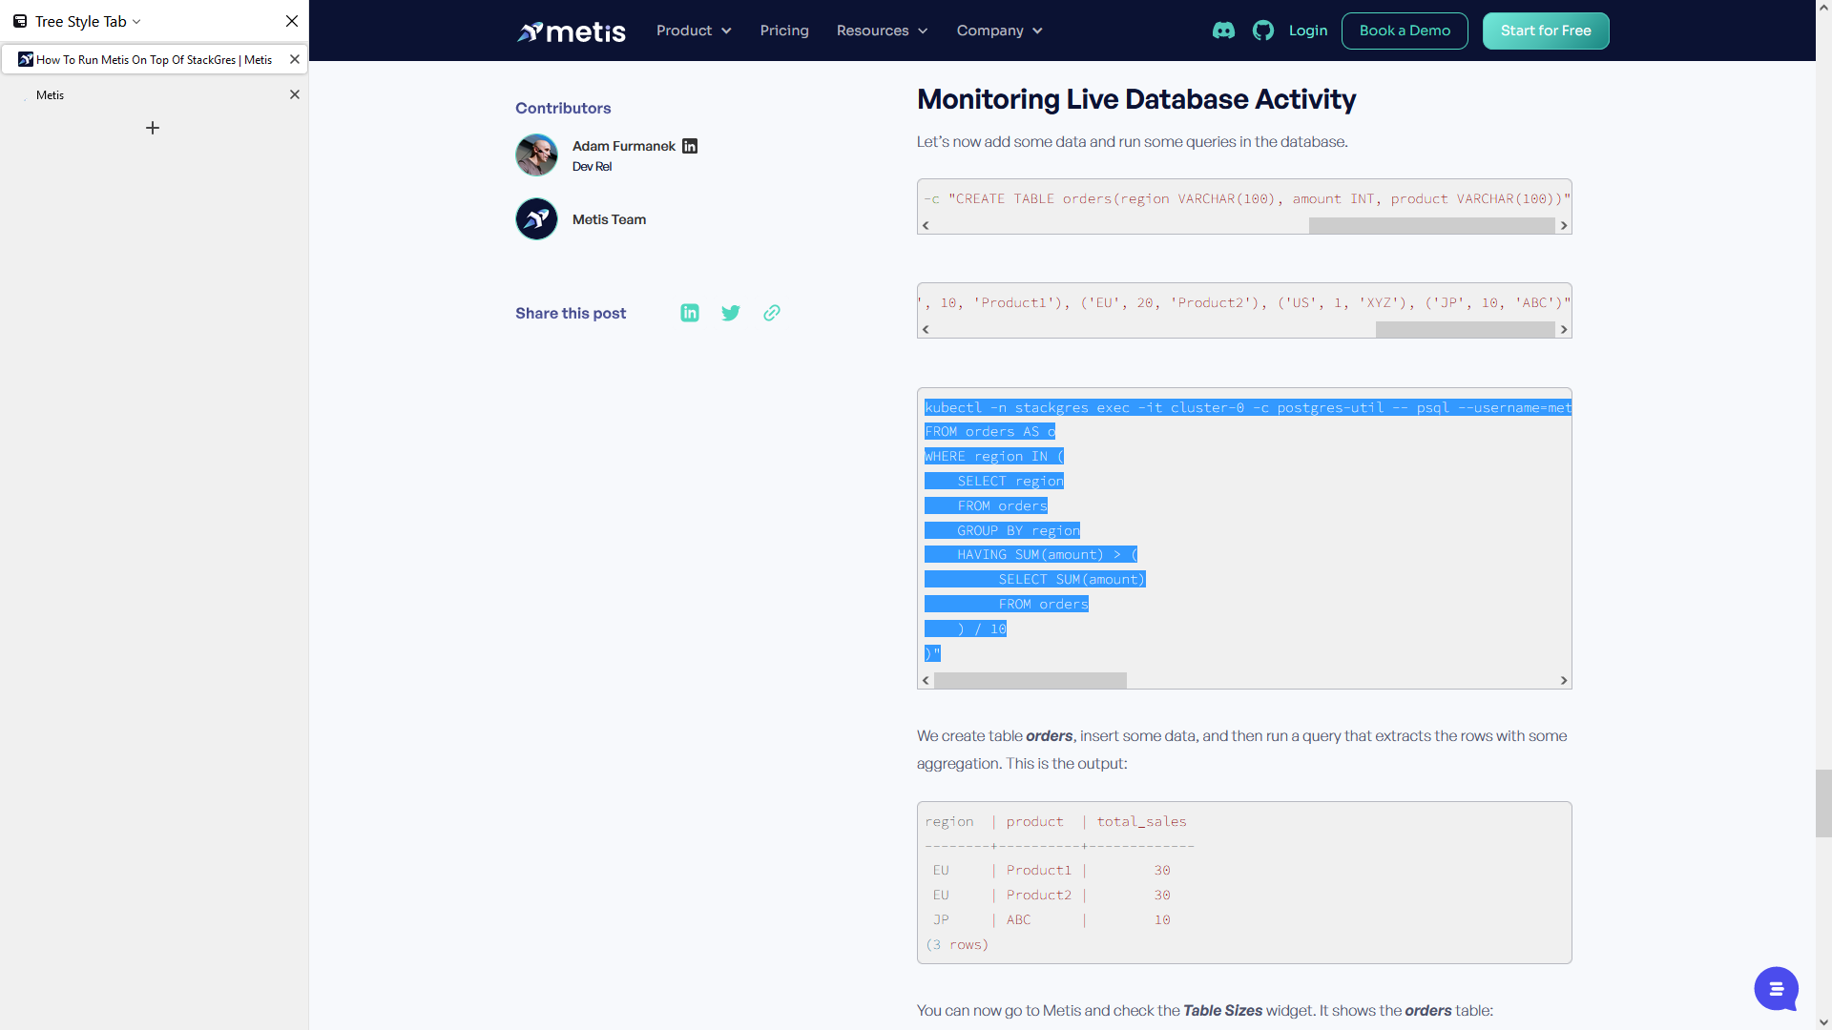
Task: Click the Login link
Action: point(1307,31)
